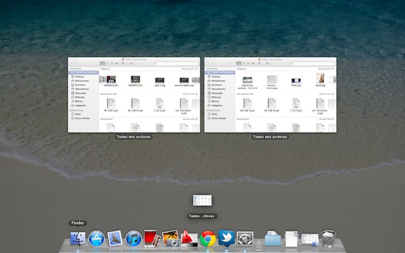Open the Trash in the Dock
Image resolution: width=405 pixels, height=253 pixels.
click(329, 238)
